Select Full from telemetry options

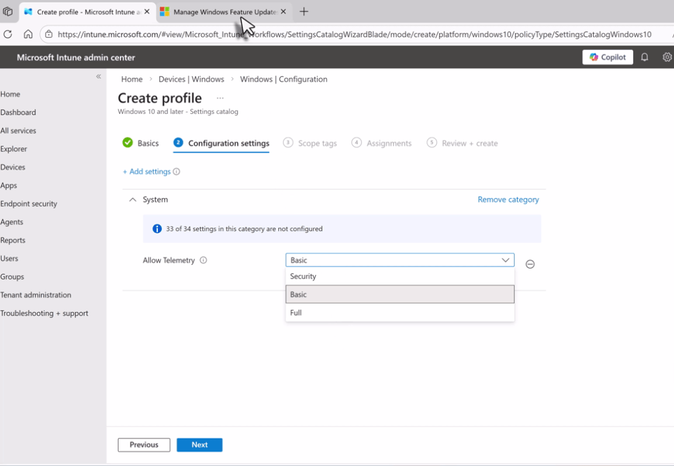point(400,313)
